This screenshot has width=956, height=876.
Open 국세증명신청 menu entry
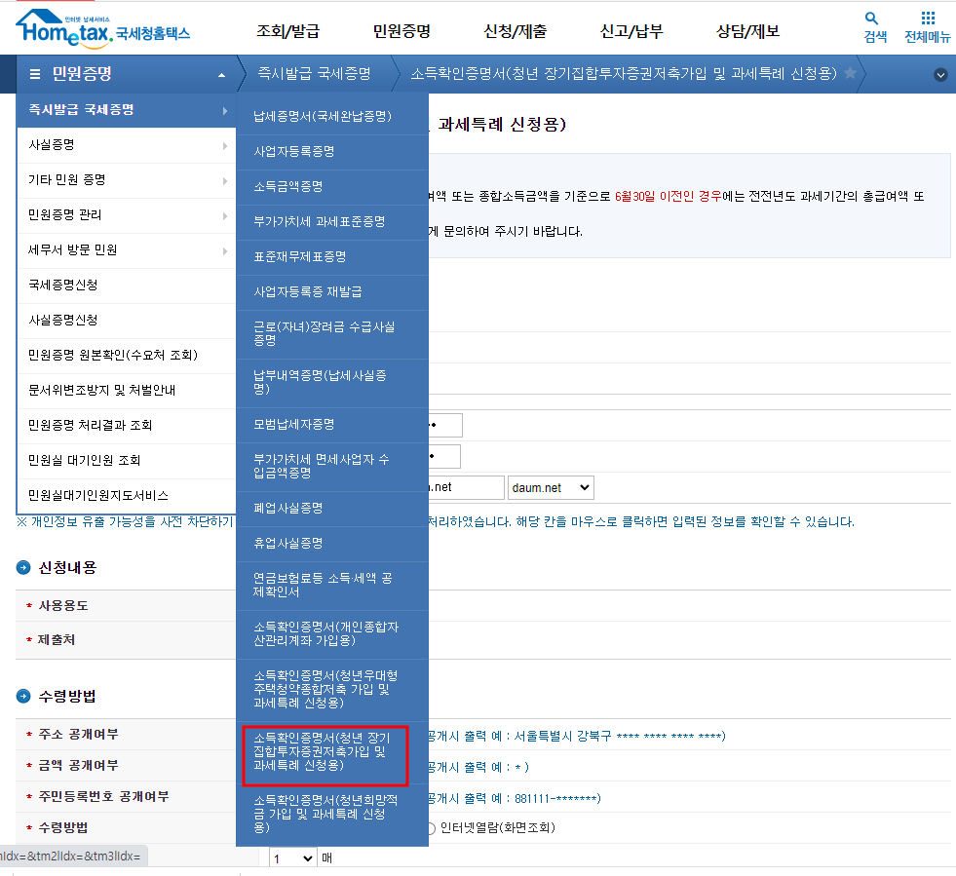(127, 286)
